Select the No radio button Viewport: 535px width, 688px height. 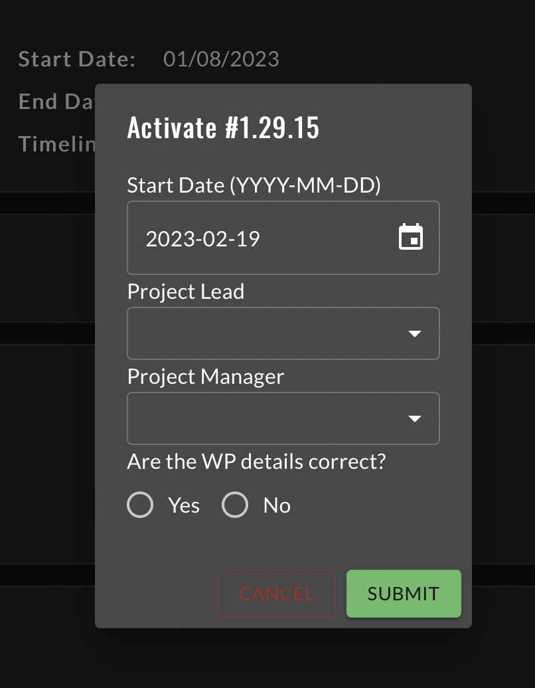[235, 505]
